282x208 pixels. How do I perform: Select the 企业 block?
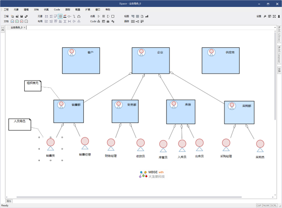(x=151, y=60)
